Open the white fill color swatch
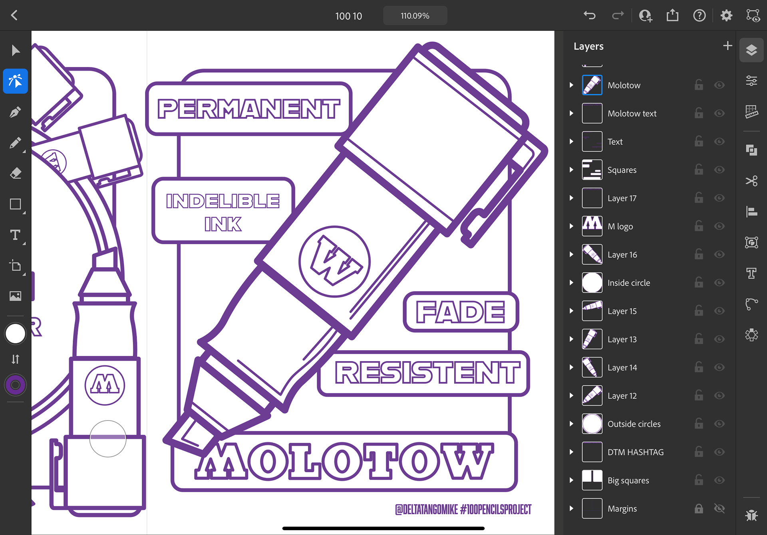The height and width of the screenshot is (535, 767). click(15, 334)
